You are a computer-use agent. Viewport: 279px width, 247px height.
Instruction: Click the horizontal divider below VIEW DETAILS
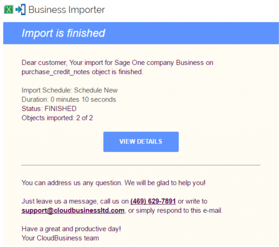coord(141,165)
